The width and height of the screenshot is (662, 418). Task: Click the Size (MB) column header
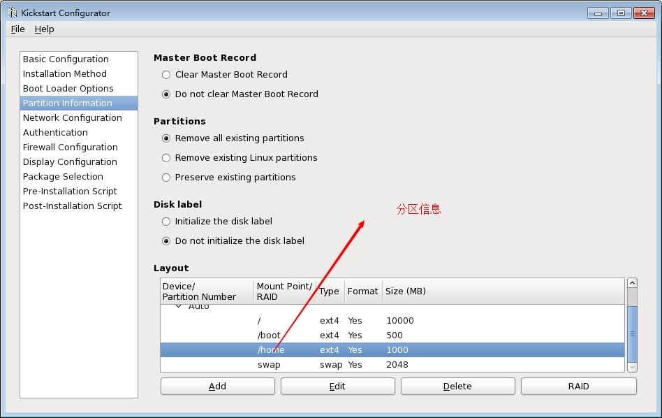[x=503, y=291]
